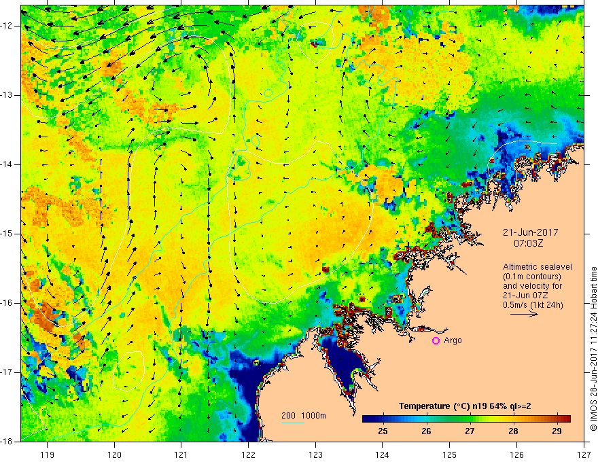Click the Altimetric sealevel legend text
The image size is (598, 462).
coord(538,267)
